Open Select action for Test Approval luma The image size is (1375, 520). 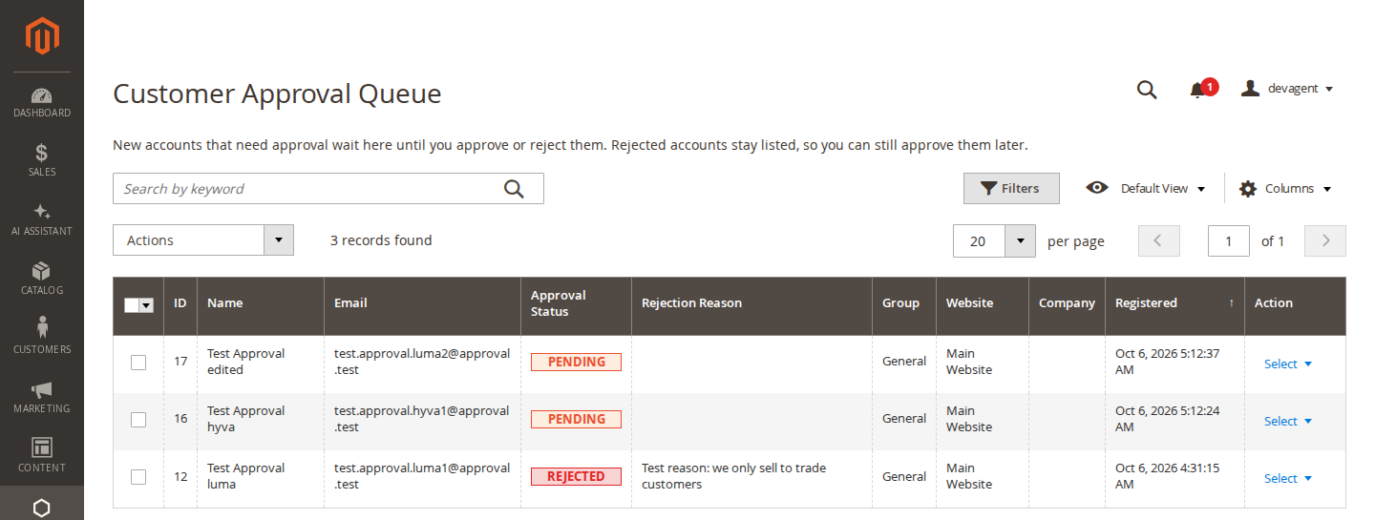click(x=1288, y=479)
